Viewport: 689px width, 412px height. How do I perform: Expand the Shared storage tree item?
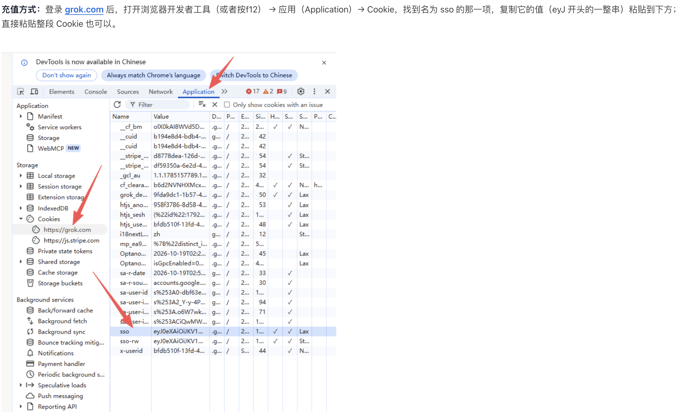pos(21,262)
